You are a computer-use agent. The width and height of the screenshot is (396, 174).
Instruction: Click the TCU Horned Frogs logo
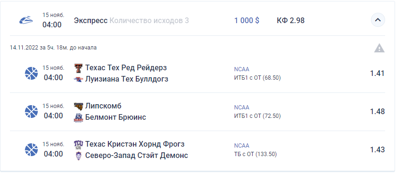[78, 145]
